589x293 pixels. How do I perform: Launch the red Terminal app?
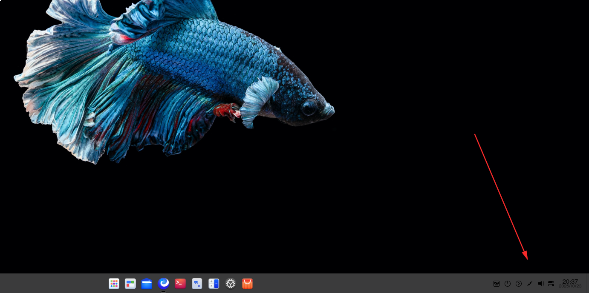(180, 284)
